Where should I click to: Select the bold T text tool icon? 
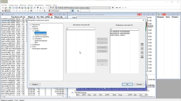point(38,8)
